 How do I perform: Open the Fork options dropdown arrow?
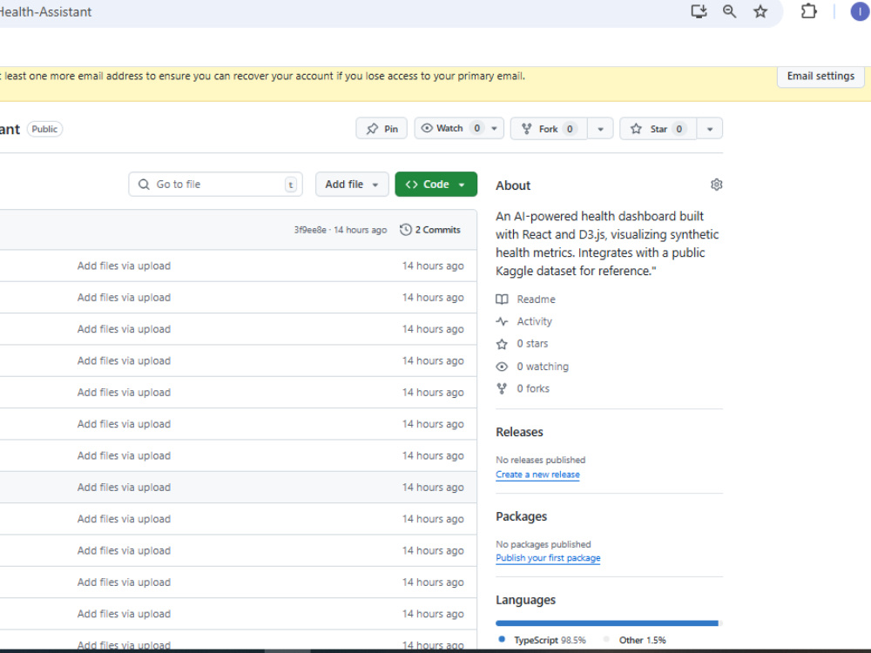tap(600, 129)
